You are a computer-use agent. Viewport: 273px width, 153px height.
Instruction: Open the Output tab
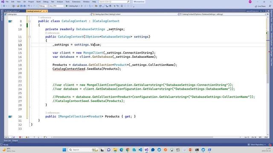[15, 141]
